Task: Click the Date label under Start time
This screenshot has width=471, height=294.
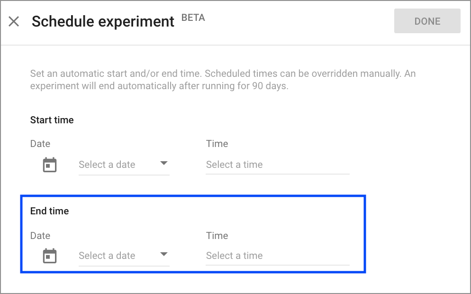Action: [x=40, y=144]
